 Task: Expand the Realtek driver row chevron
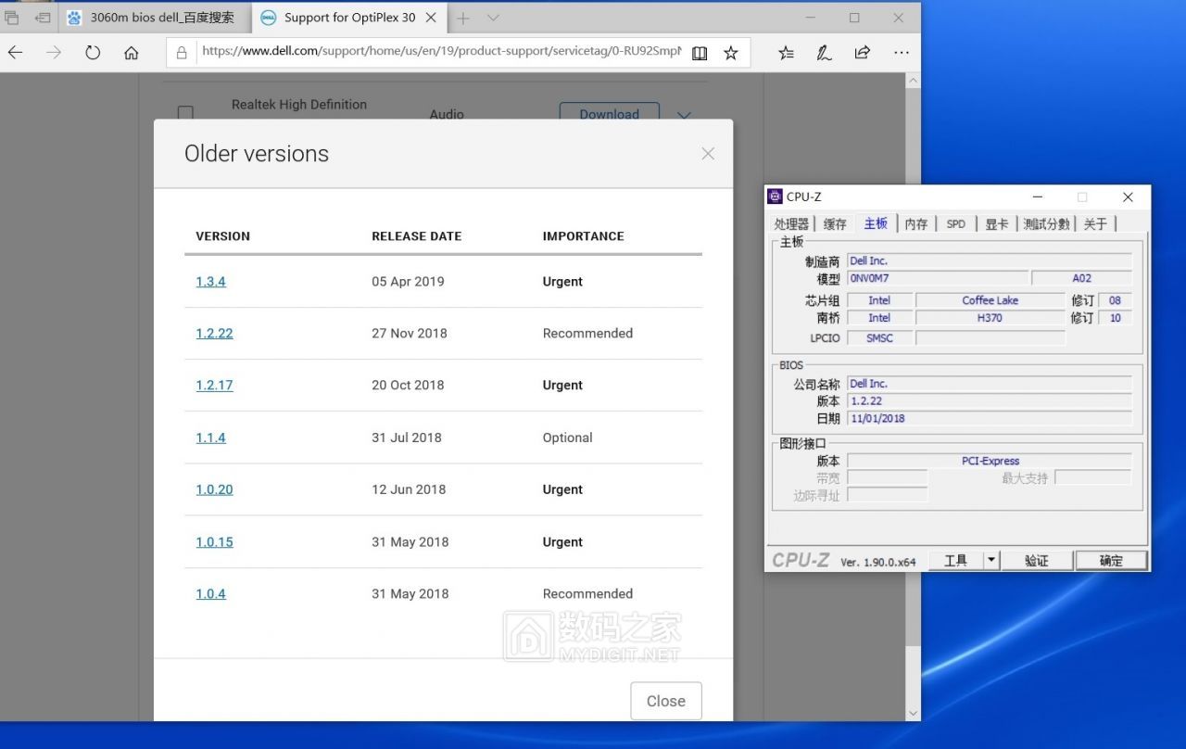pos(684,116)
